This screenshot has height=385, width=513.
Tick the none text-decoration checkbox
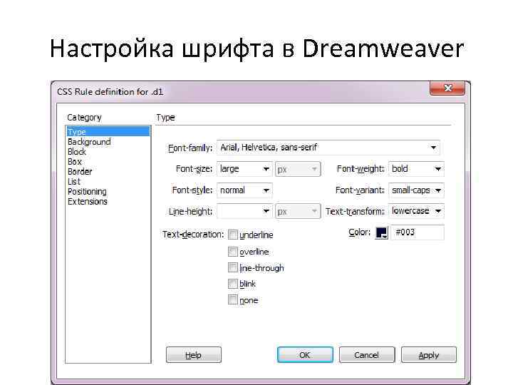232,299
